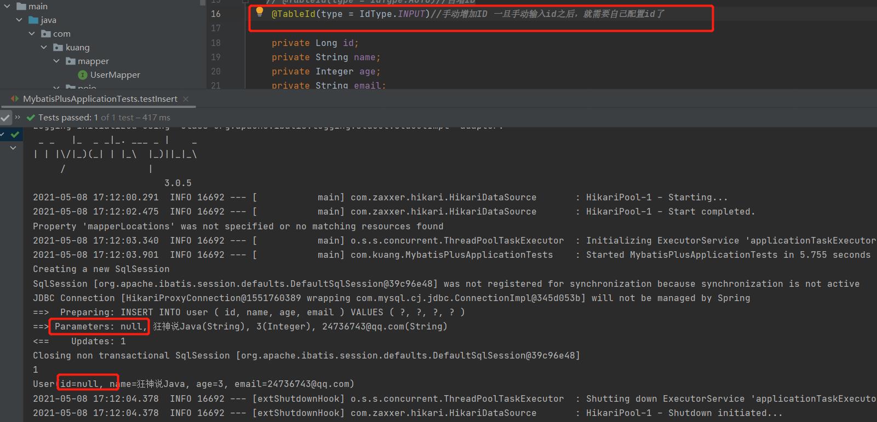Click 'HikariPool-1 - Shutdown initiated...' log message
Screen dimensions: 877x422
[x=684, y=413]
